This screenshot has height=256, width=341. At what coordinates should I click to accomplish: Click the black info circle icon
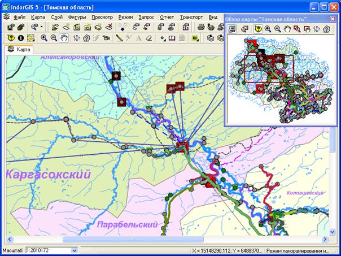pyautogui.click(x=21, y=38)
